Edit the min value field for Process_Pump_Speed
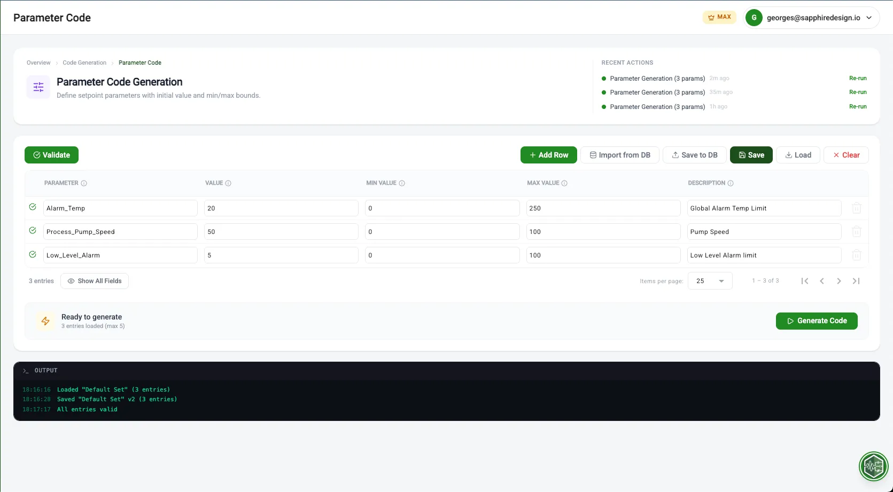This screenshot has width=893, height=492. [x=442, y=232]
